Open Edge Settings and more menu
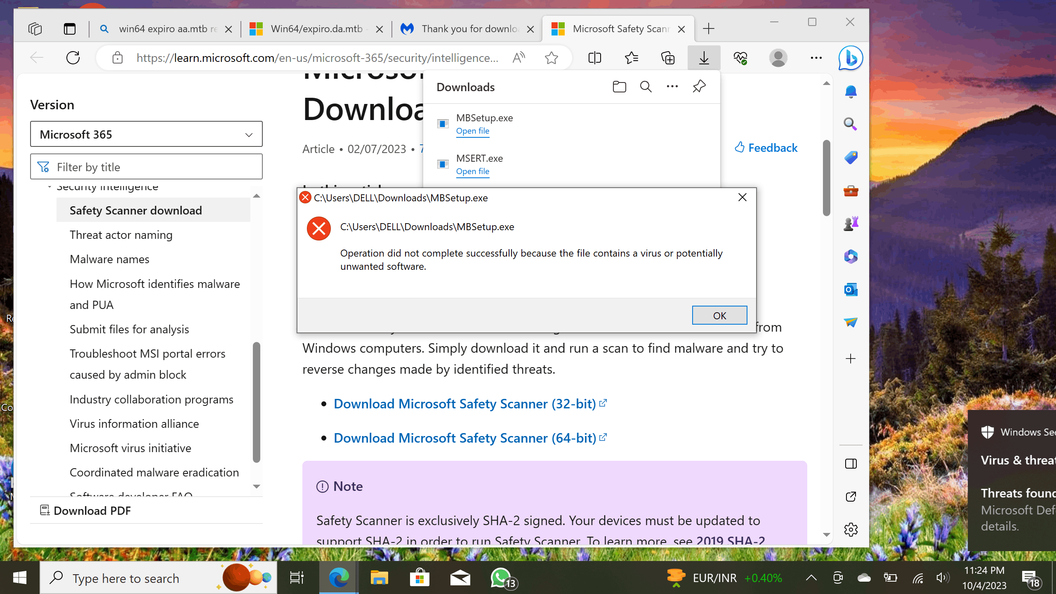 [816, 58]
